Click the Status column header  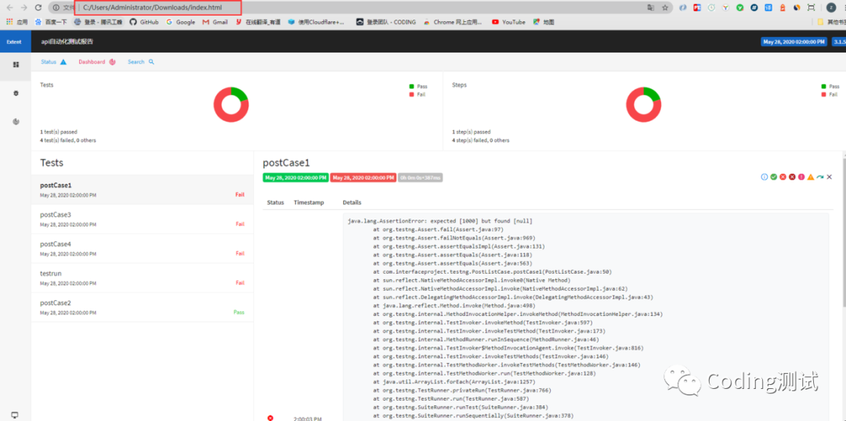coord(275,202)
